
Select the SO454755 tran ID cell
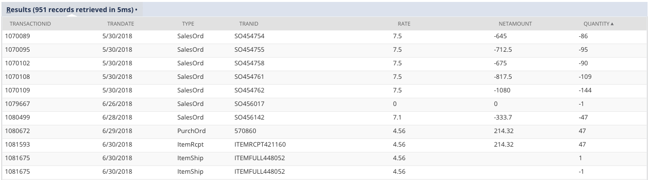pyautogui.click(x=250, y=50)
